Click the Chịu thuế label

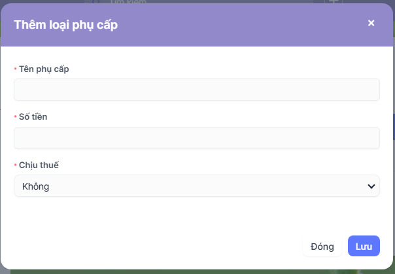[39, 165]
